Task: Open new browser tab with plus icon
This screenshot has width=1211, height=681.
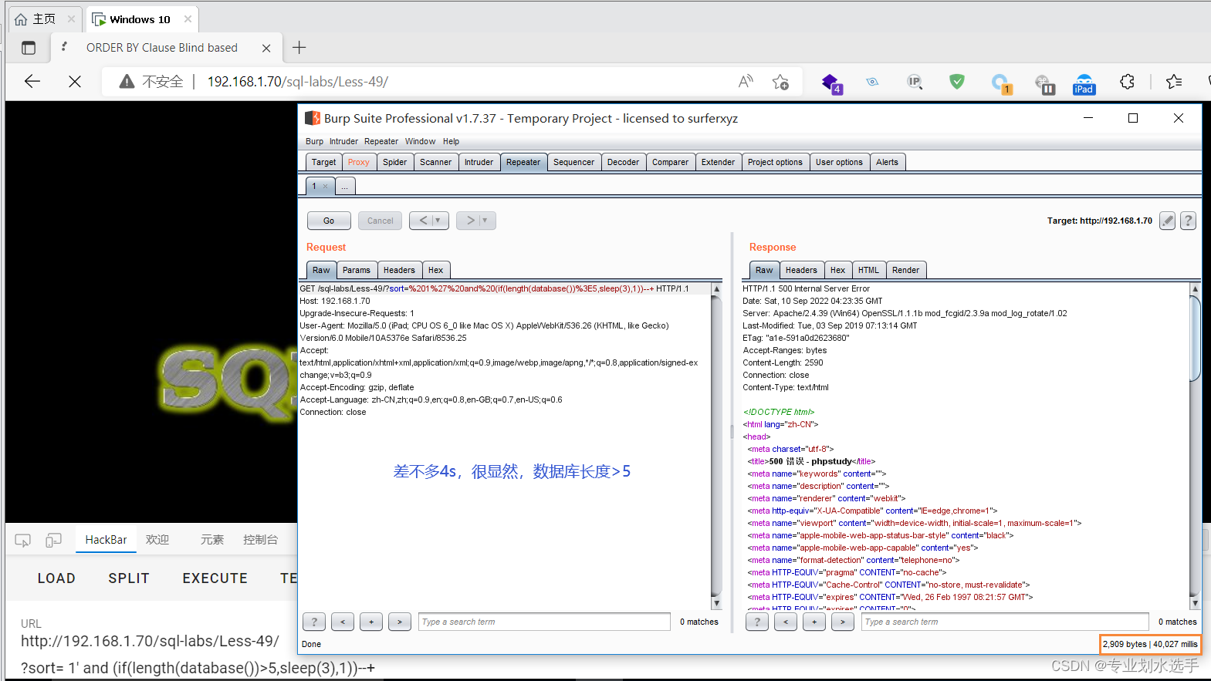Action: click(299, 48)
